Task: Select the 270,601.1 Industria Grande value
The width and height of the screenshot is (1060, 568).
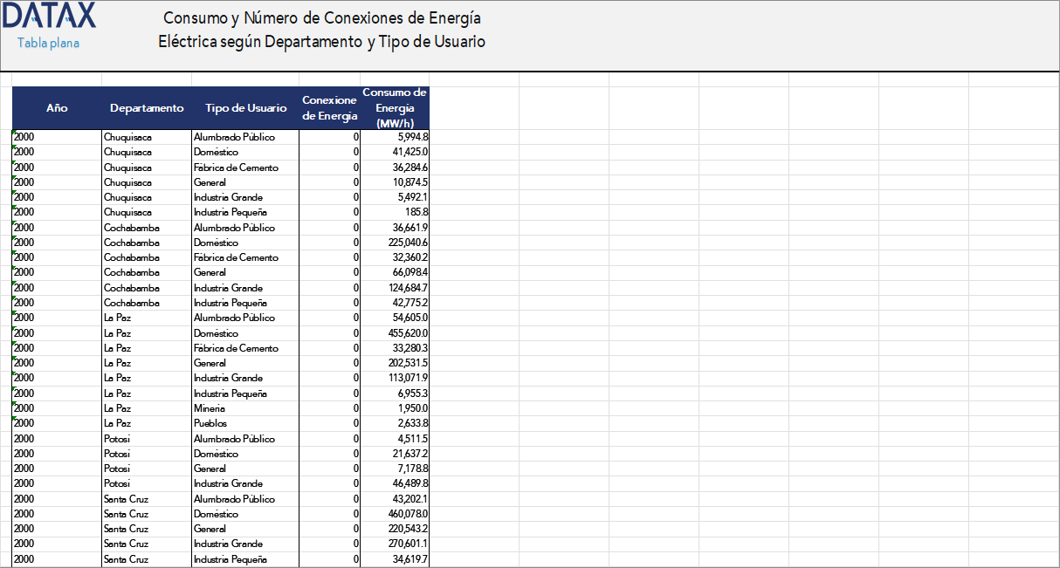Action: point(400,544)
